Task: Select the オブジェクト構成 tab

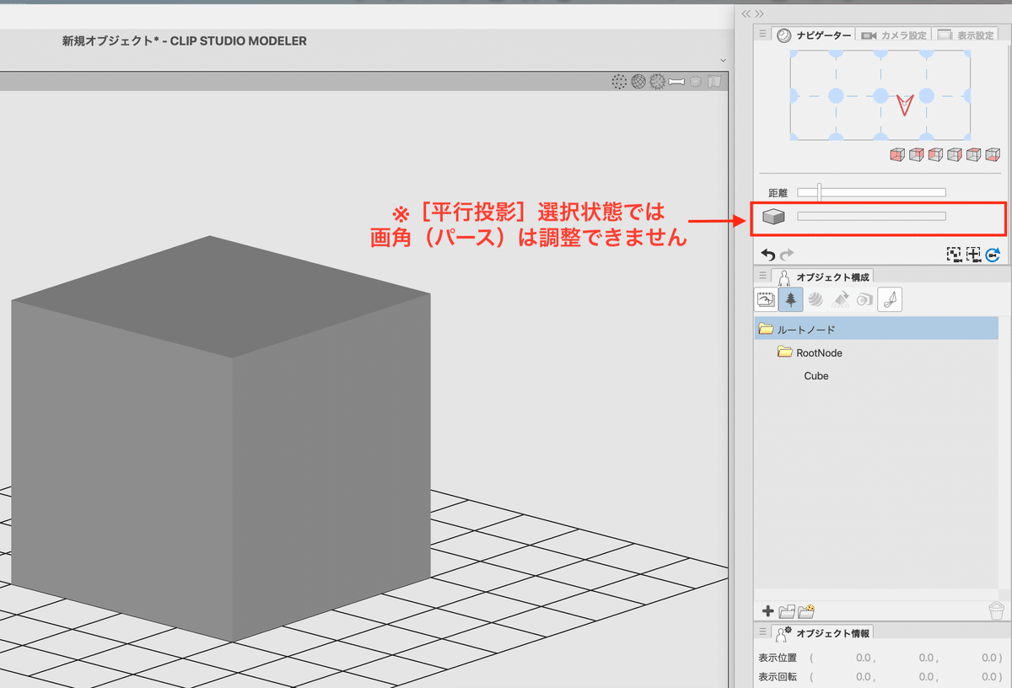Action: click(x=822, y=277)
